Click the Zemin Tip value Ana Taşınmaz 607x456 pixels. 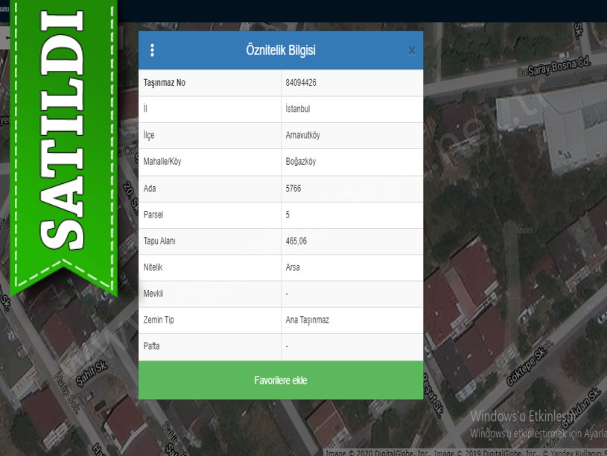[x=307, y=320]
